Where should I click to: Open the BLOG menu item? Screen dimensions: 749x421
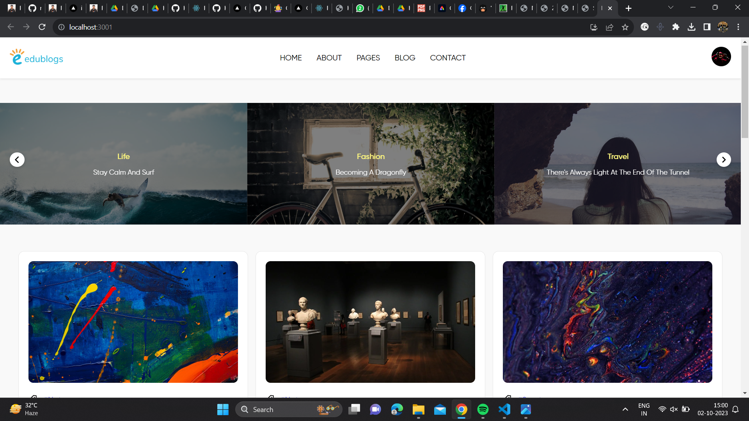405,58
